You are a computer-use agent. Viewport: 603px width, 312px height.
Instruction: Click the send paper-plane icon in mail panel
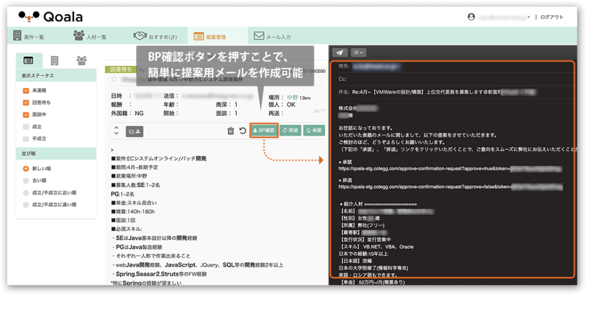click(x=340, y=52)
